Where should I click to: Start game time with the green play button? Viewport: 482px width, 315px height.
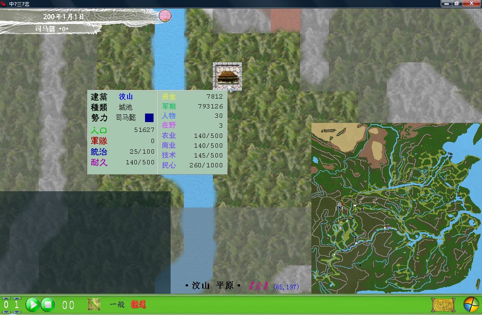pos(32,304)
